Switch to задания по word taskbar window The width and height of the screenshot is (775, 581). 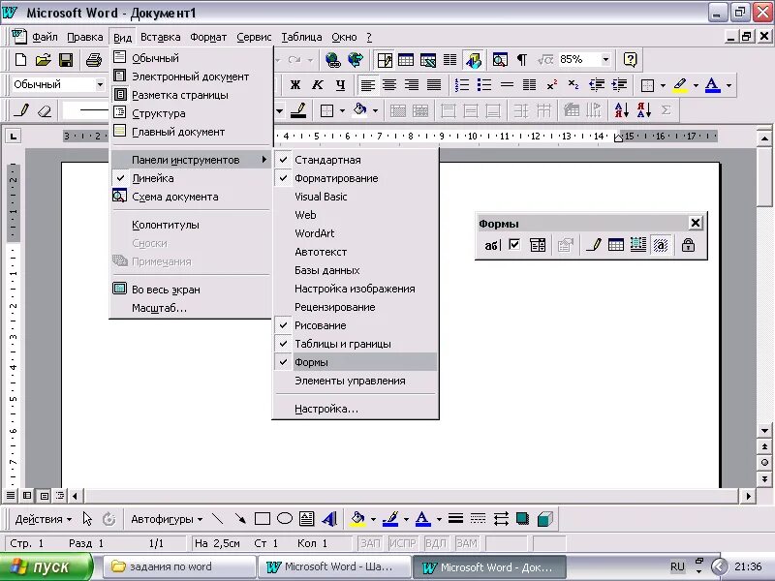pos(180,566)
